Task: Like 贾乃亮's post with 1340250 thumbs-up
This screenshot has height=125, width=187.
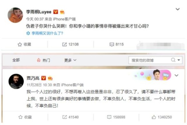Action: click(x=162, y=117)
